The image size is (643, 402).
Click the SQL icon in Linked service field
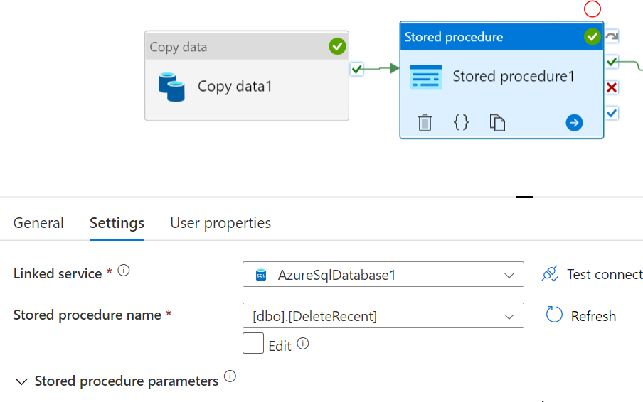click(261, 275)
